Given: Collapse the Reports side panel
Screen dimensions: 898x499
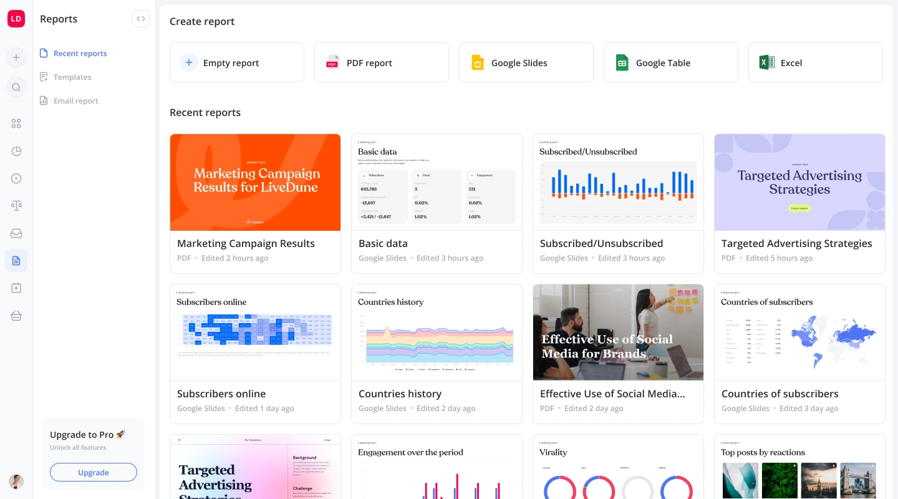Looking at the screenshot, I should pyautogui.click(x=141, y=19).
